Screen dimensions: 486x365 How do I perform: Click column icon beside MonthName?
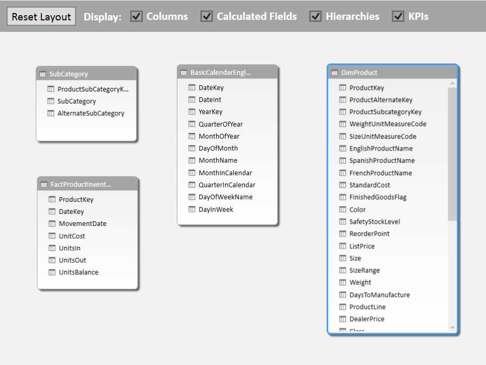[192, 160]
